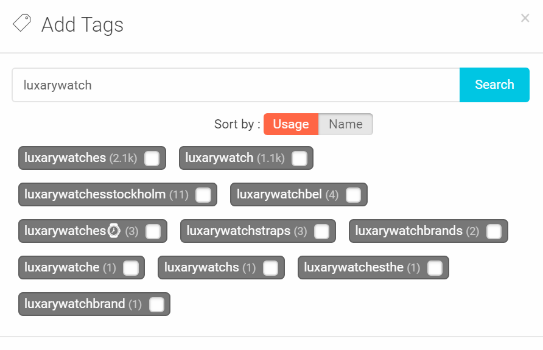Tick the luxarywatchbrand (1) checkbox
This screenshot has width=543, height=350.
(x=156, y=304)
